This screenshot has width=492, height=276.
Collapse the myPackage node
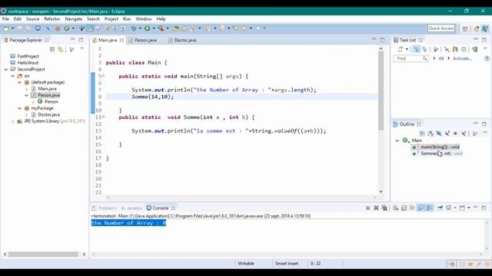(19, 108)
